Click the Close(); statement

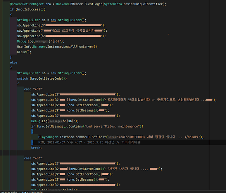coord(24,52)
